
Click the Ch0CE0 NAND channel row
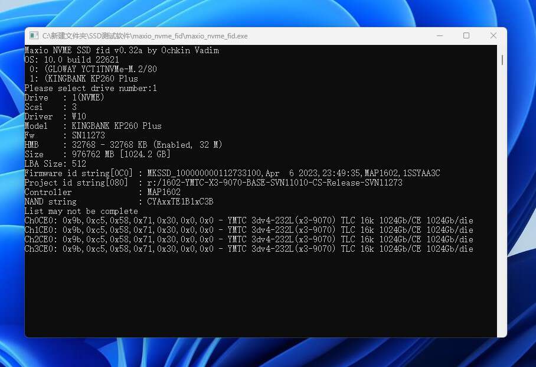pyautogui.click(x=249, y=220)
